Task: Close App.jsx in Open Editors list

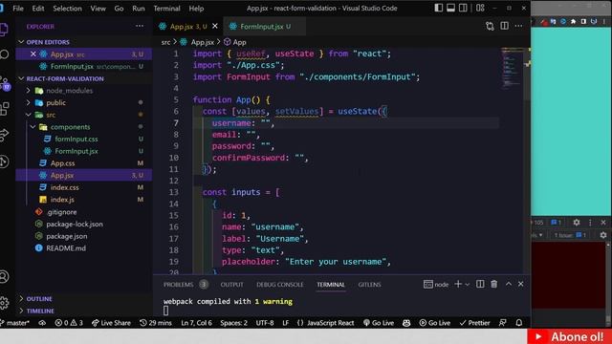Action: pos(33,54)
